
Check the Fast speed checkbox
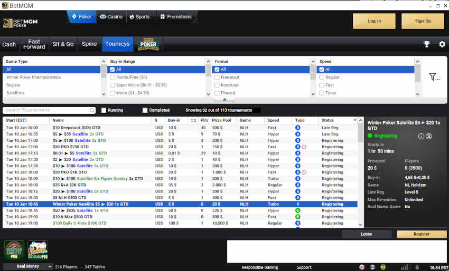click(322, 85)
